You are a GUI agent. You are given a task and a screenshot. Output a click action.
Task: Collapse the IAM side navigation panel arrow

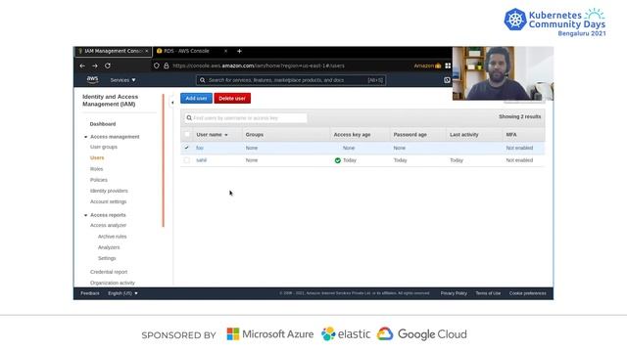(x=172, y=103)
